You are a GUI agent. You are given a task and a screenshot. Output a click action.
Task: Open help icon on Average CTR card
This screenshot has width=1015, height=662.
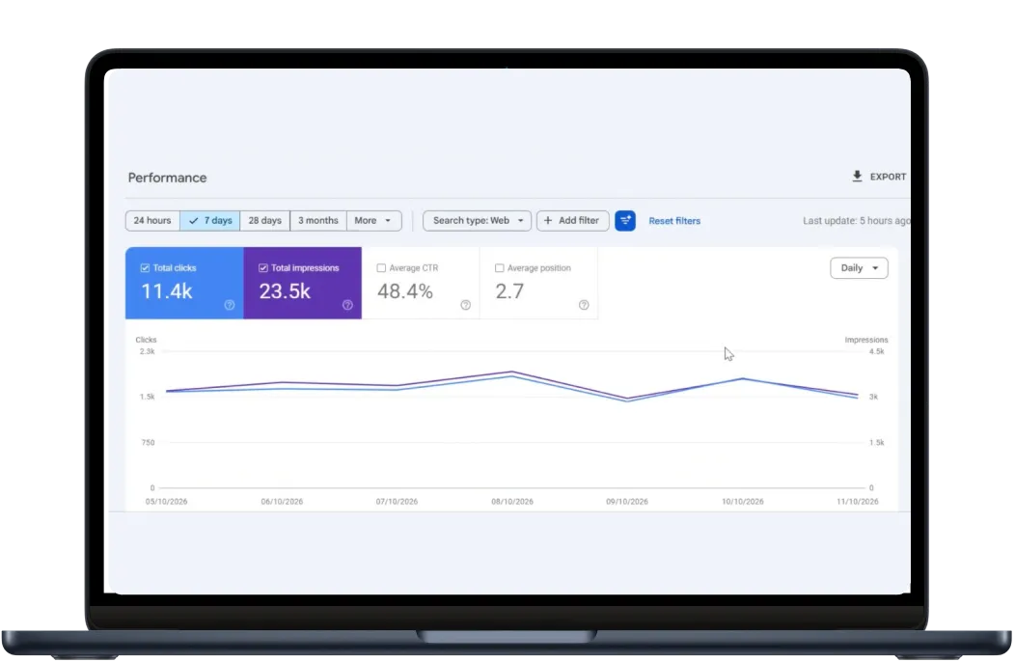coord(465,305)
